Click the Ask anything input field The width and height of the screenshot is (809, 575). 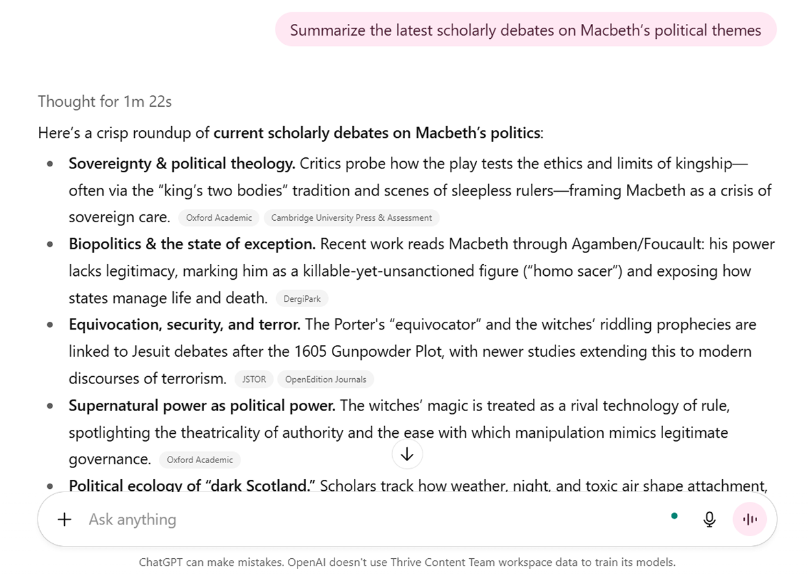coord(132,519)
